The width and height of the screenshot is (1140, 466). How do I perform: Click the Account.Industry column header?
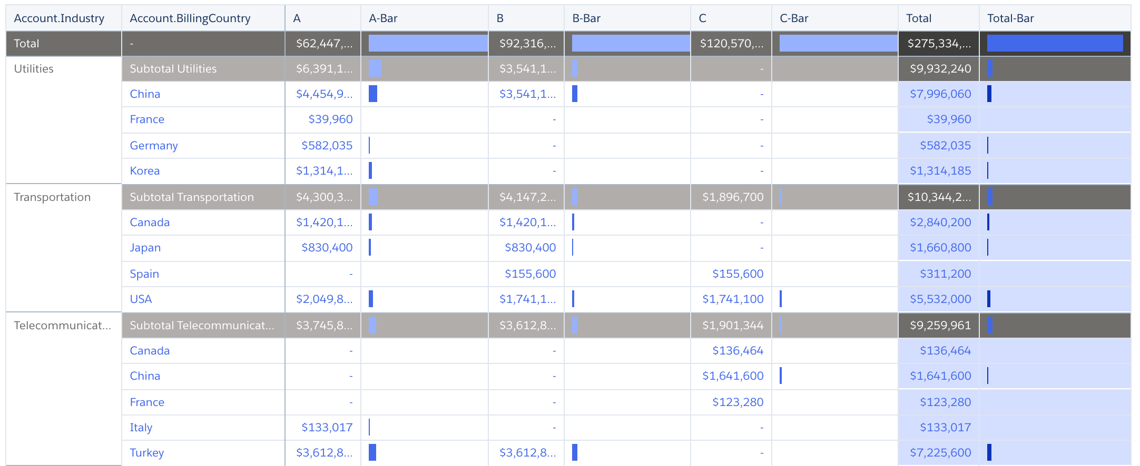click(59, 18)
